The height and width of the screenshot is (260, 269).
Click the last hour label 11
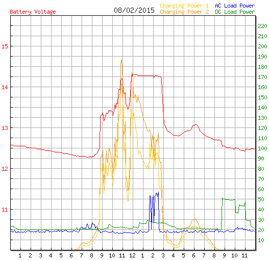tap(244, 255)
